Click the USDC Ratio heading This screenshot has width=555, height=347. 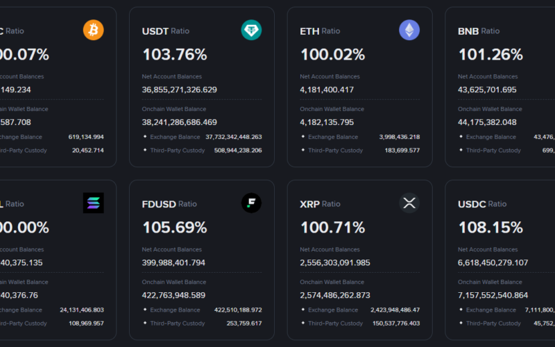point(483,204)
